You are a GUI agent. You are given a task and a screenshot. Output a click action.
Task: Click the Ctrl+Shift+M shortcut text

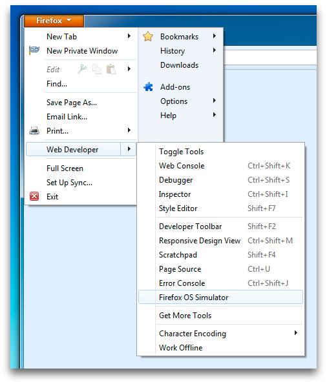[x=270, y=241]
